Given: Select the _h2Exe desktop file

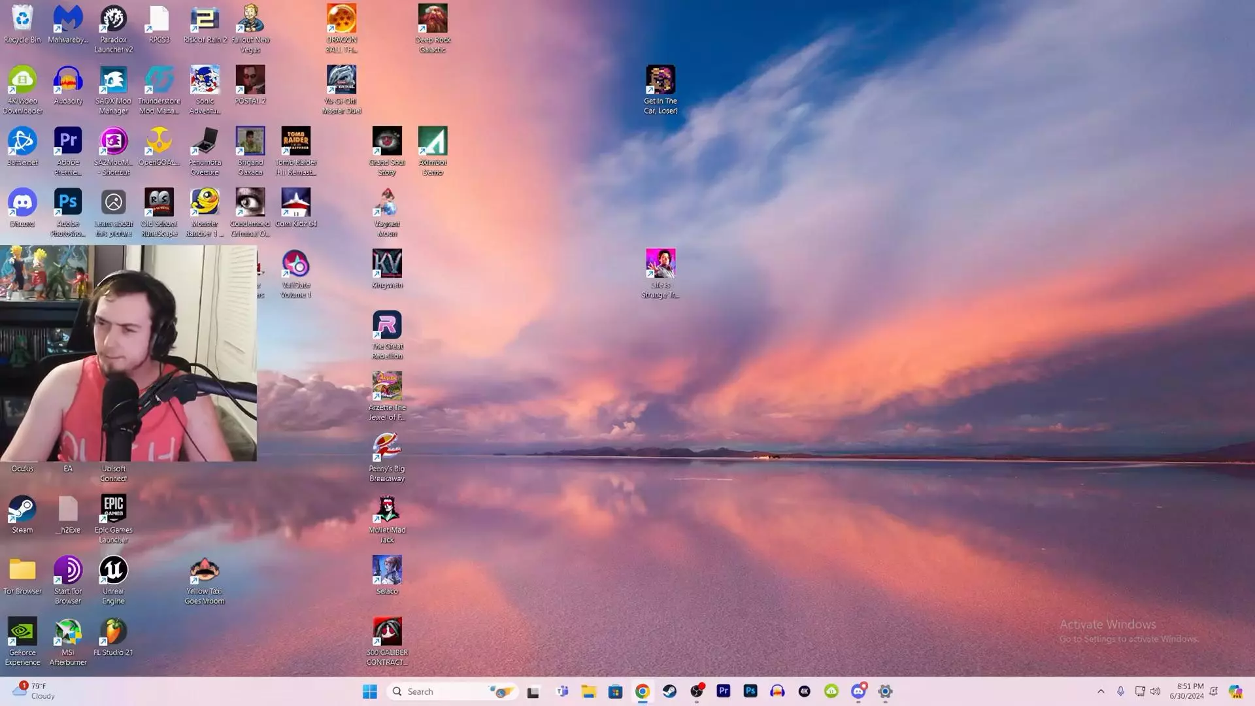Looking at the screenshot, I should 68,515.
